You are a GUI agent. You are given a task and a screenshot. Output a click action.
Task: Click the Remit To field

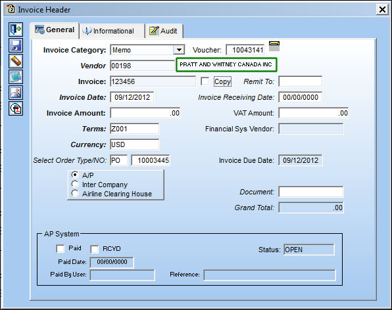(301, 81)
